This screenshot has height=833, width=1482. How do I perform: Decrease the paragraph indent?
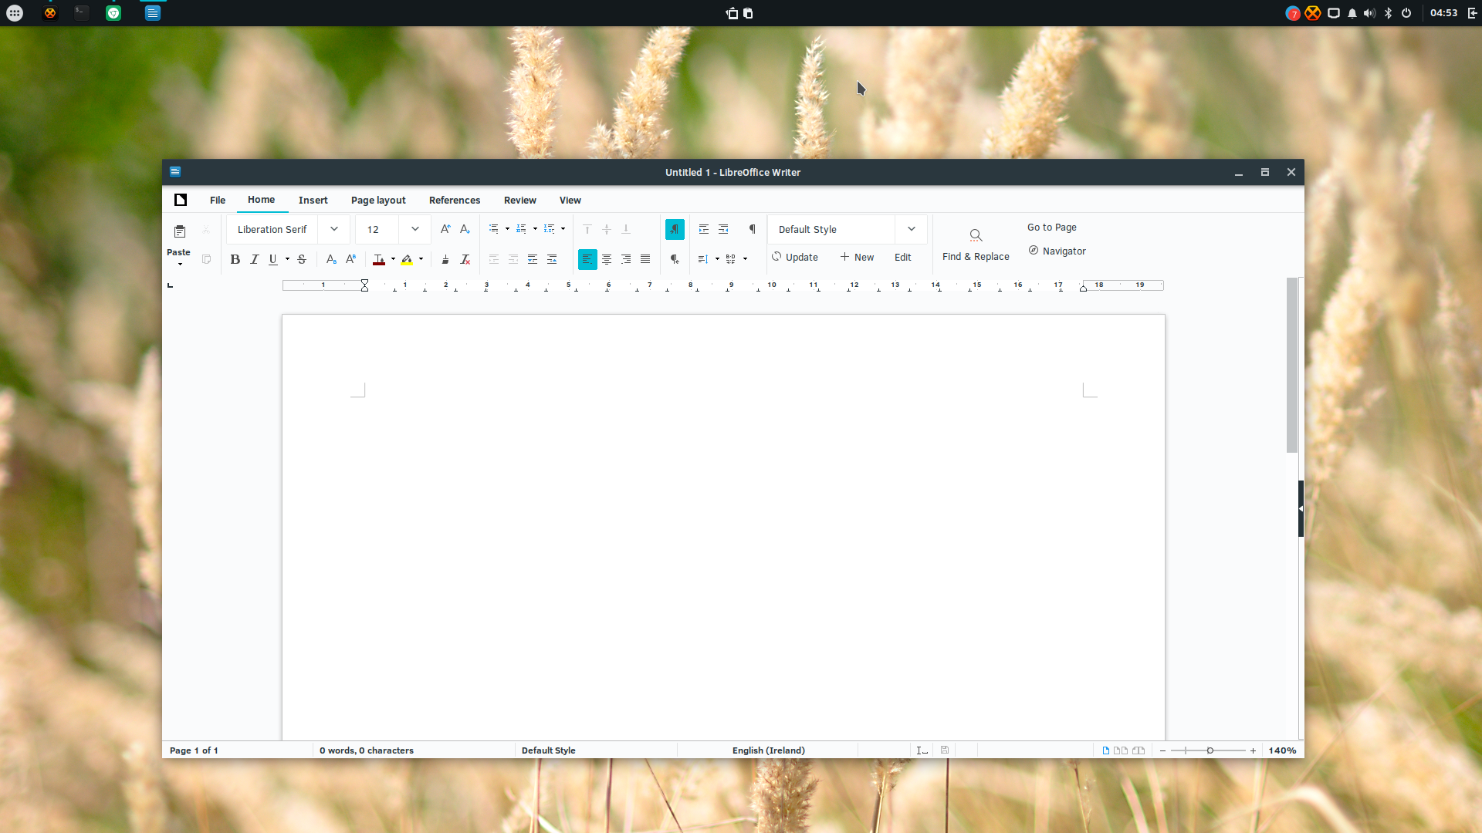click(x=723, y=229)
